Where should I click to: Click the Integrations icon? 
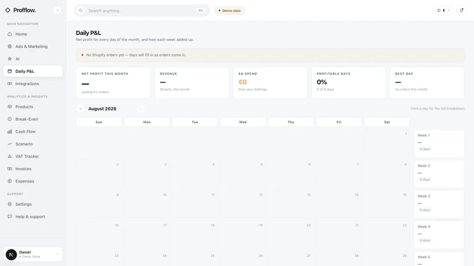9,83
